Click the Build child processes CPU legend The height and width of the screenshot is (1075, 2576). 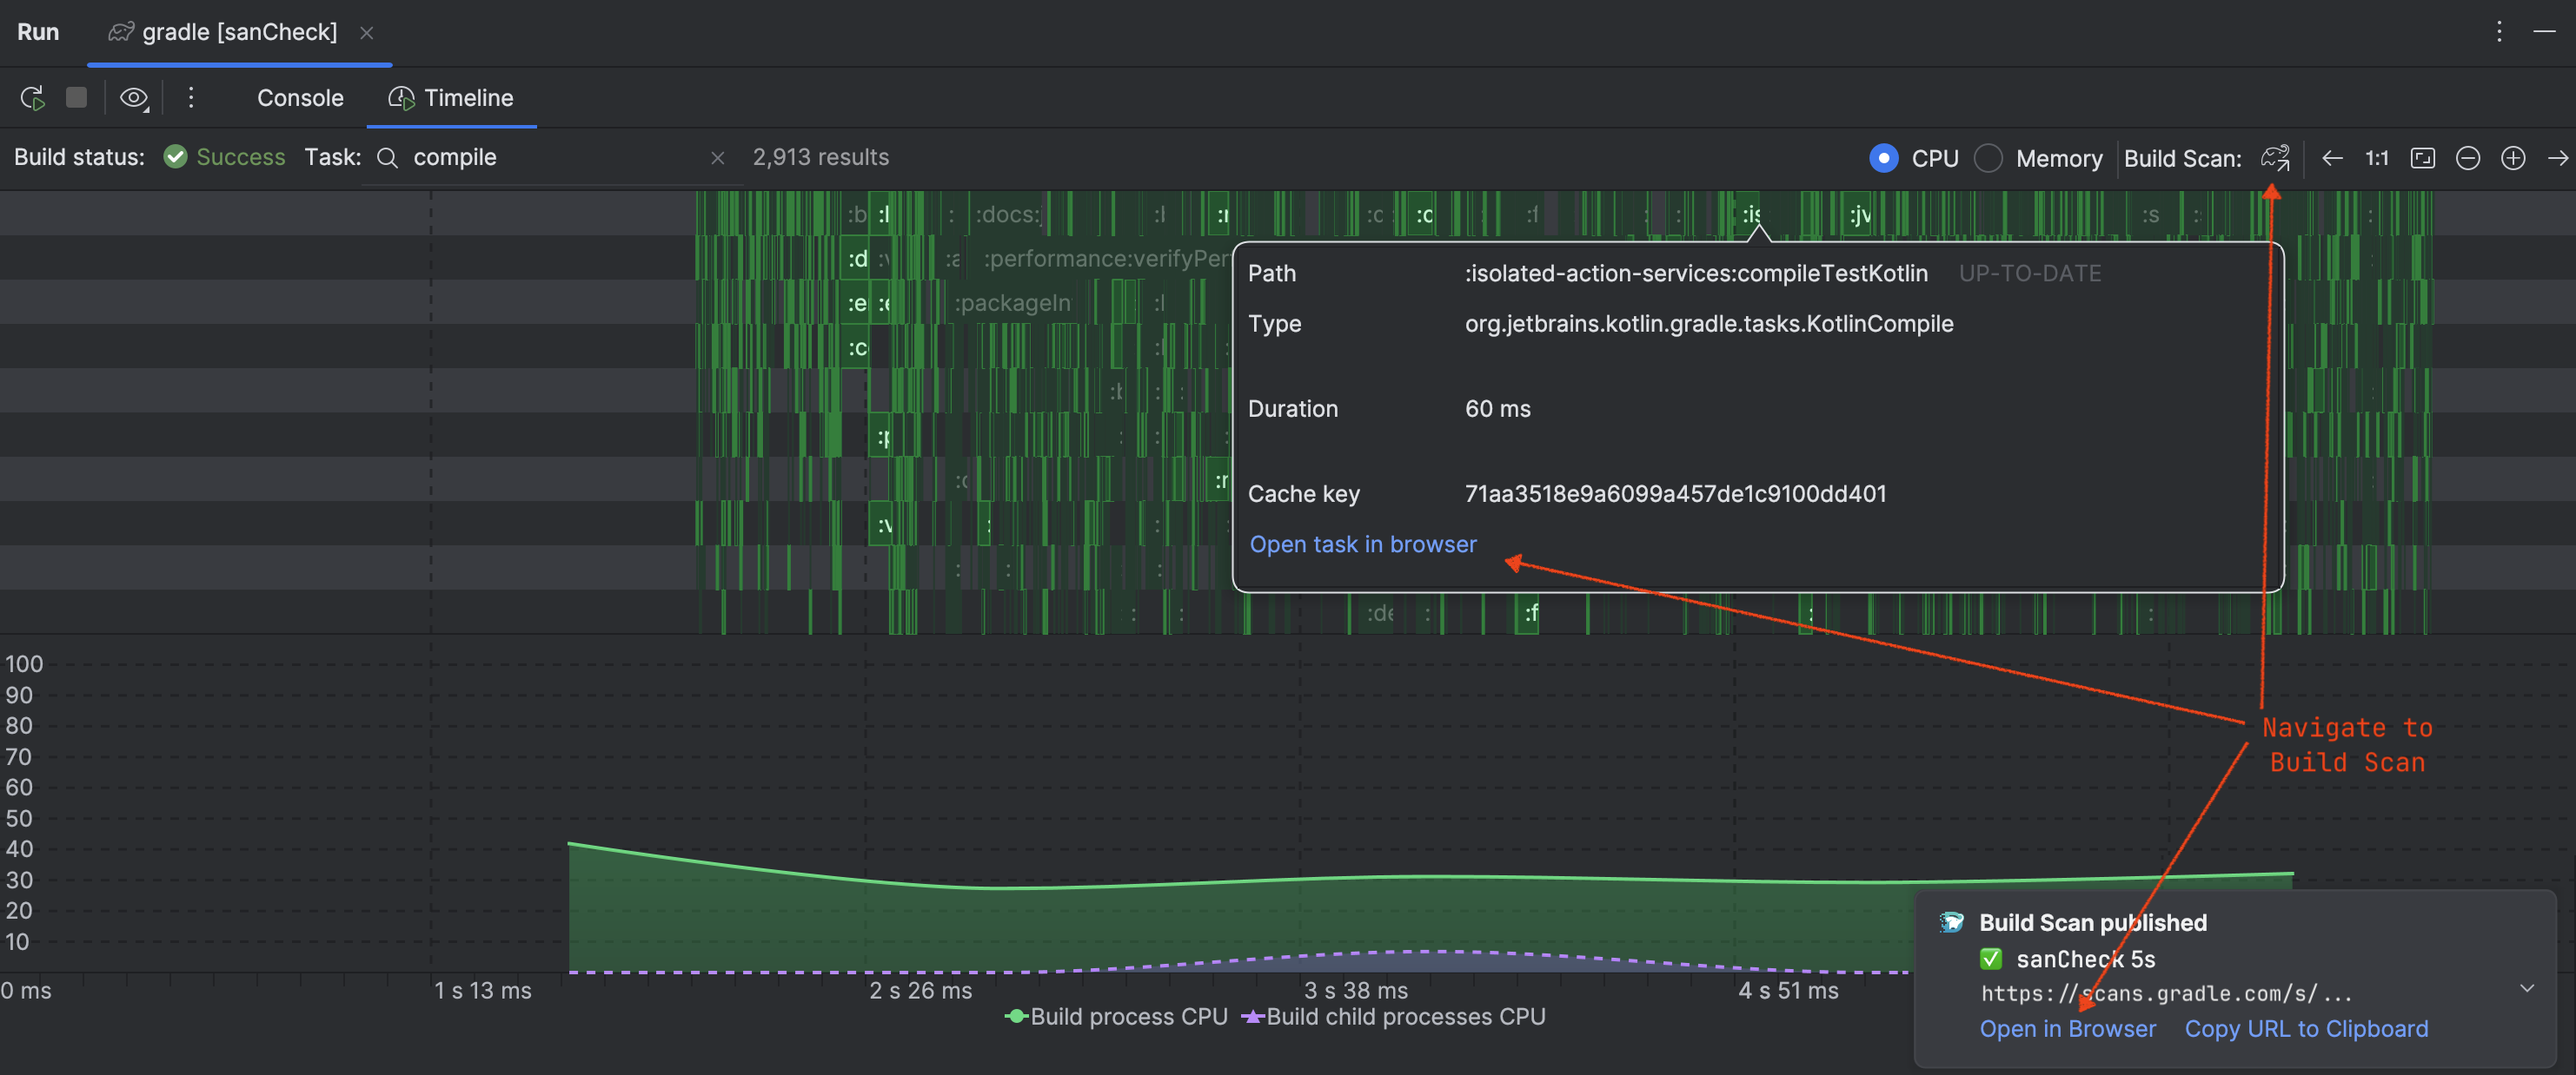(x=1393, y=1017)
